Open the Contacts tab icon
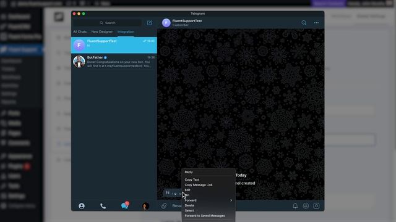Viewport: 396px width, 222px height. click(x=82, y=206)
